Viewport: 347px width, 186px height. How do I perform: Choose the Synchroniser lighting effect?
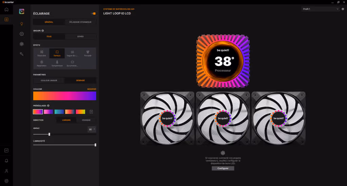pyautogui.click(x=72, y=64)
